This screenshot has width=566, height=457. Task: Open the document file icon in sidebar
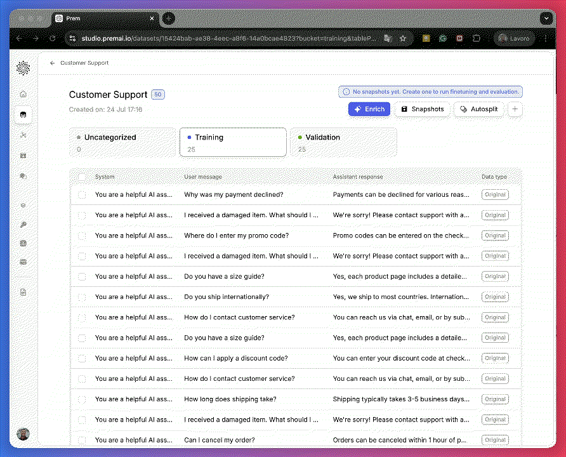pos(23,293)
